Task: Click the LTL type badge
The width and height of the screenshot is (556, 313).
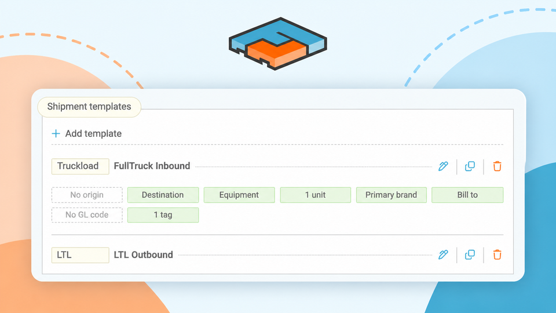Action: [x=80, y=255]
